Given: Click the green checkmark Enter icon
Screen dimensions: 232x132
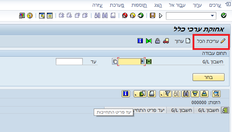Looking at the screenshot, I should tap(224, 15).
